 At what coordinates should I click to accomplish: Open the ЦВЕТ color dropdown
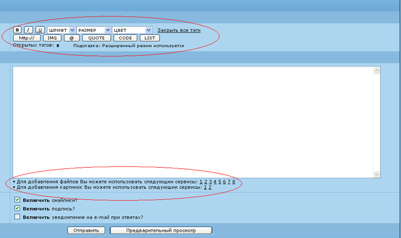click(x=132, y=30)
